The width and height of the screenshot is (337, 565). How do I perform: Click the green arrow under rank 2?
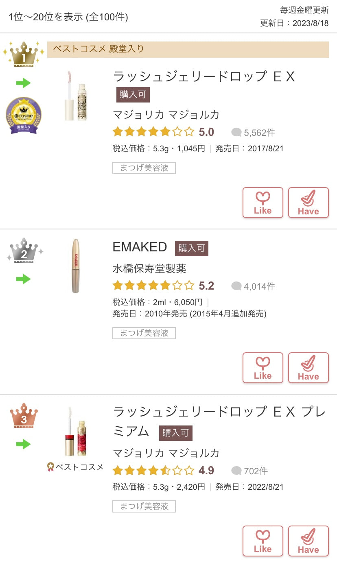coord(24,279)
